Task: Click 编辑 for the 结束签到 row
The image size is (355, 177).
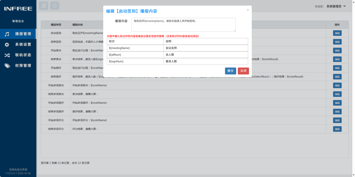Action: pyautogui.click(x=337, y=42)
